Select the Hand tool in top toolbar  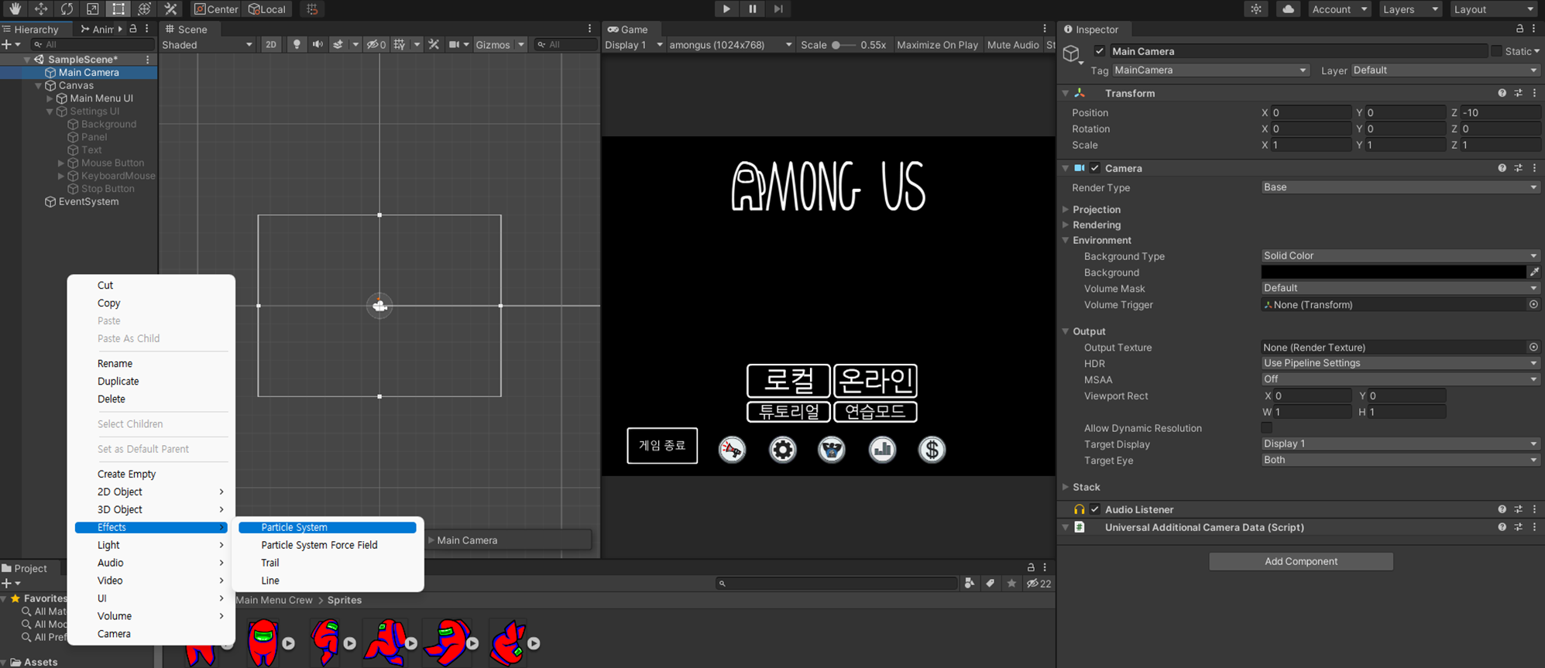[15, 9]
